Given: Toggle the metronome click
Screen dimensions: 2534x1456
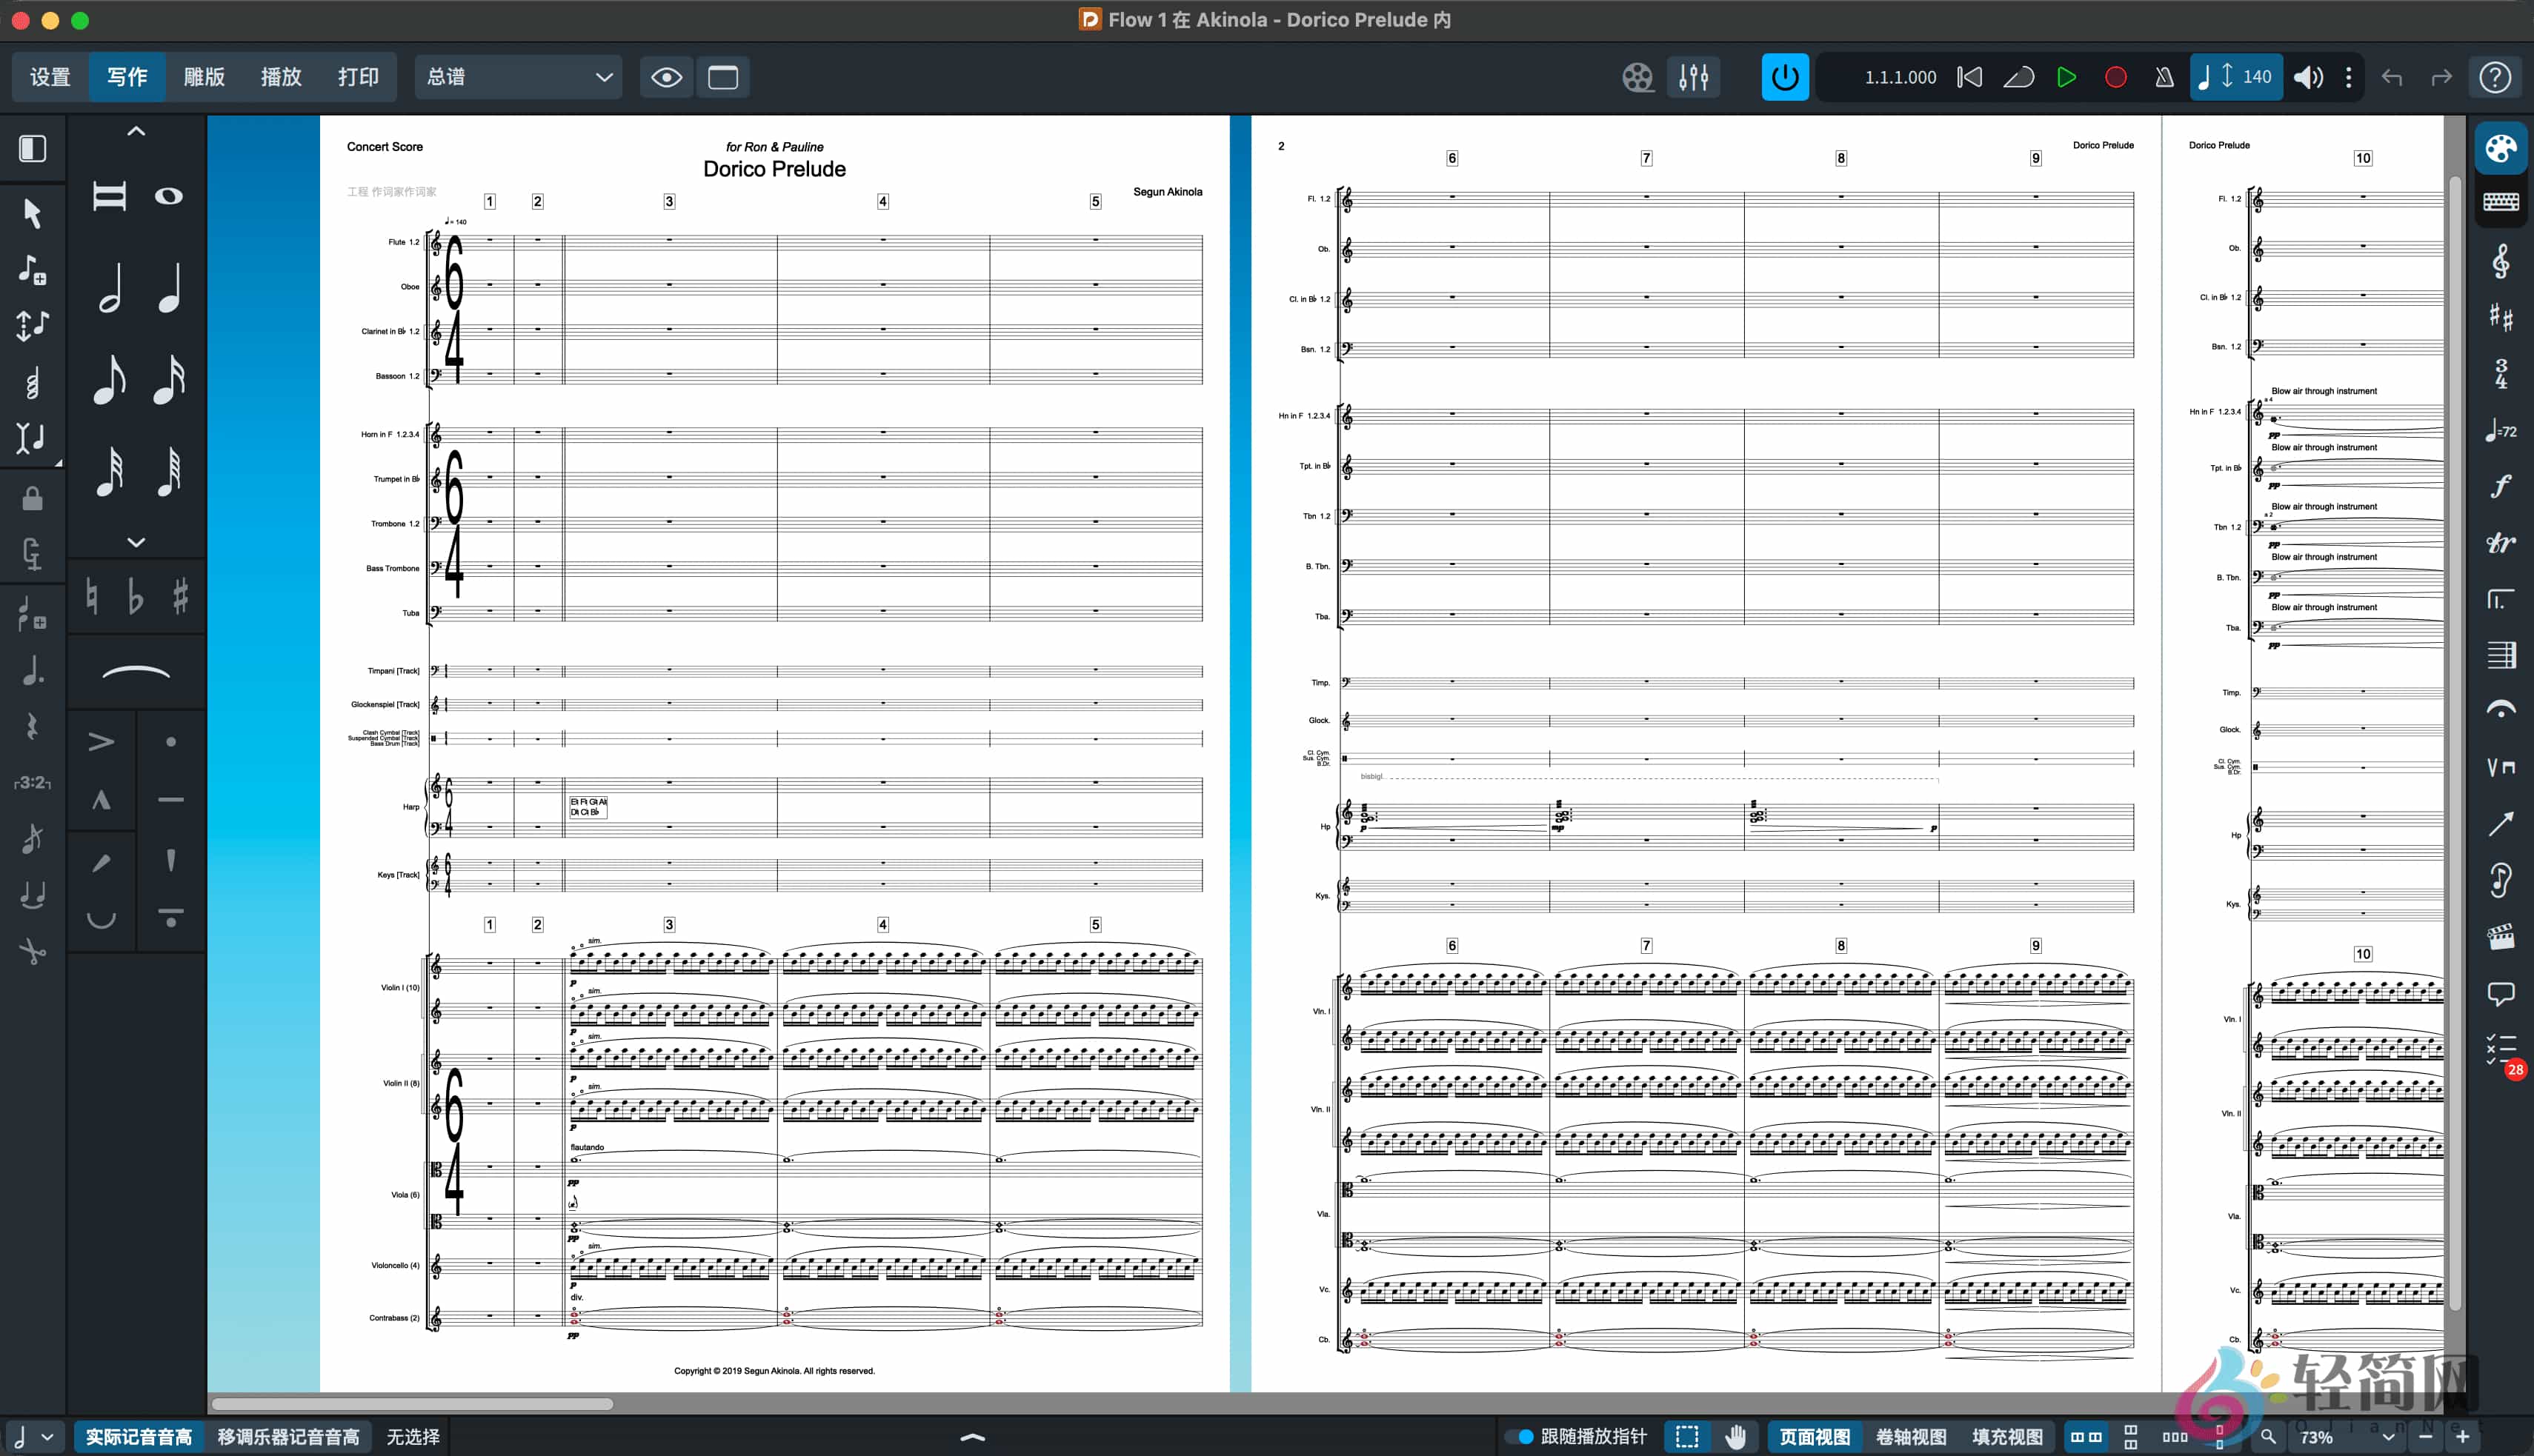Looking at the screenshot, I should [2164, 77].
